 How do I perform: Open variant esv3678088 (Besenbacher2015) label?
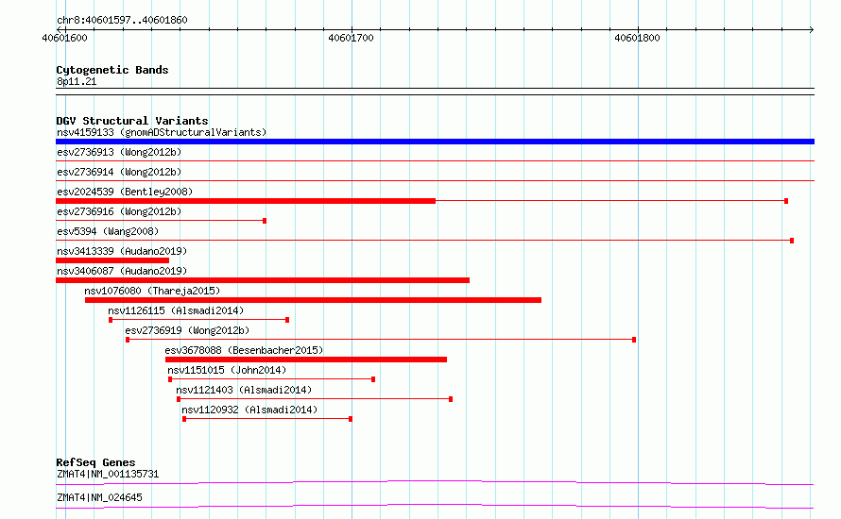[x=244, y=350]
